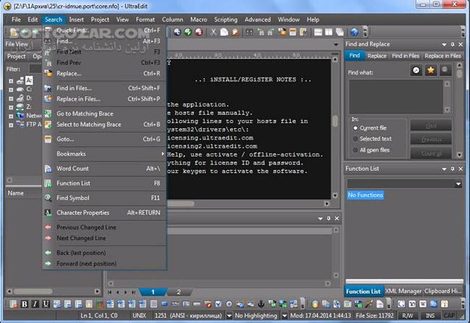Screen dimensions: 470x323
Task: Expand the FTP Accounts tree node
Action: point(11,125)
